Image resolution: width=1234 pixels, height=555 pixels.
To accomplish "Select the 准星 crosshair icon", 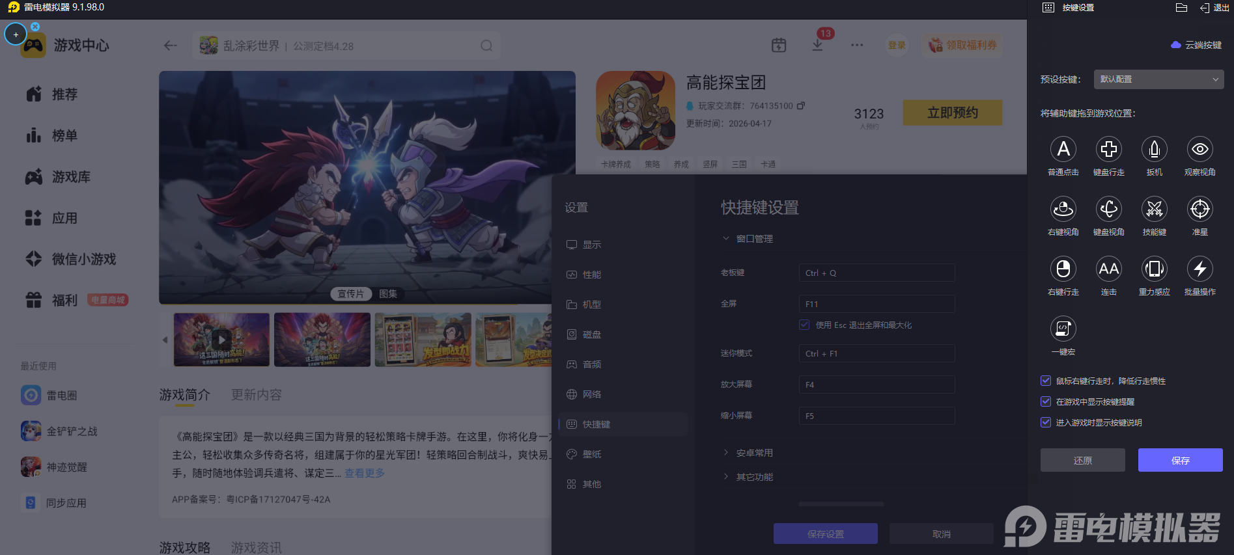I will tap(1200, 210).
